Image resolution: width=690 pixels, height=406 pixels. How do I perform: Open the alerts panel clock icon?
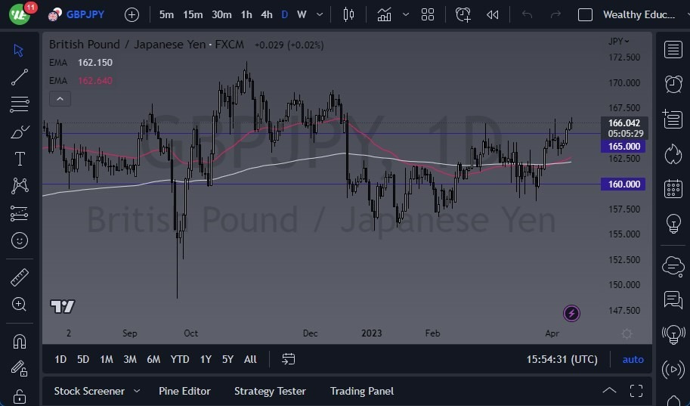click(673, 84)
